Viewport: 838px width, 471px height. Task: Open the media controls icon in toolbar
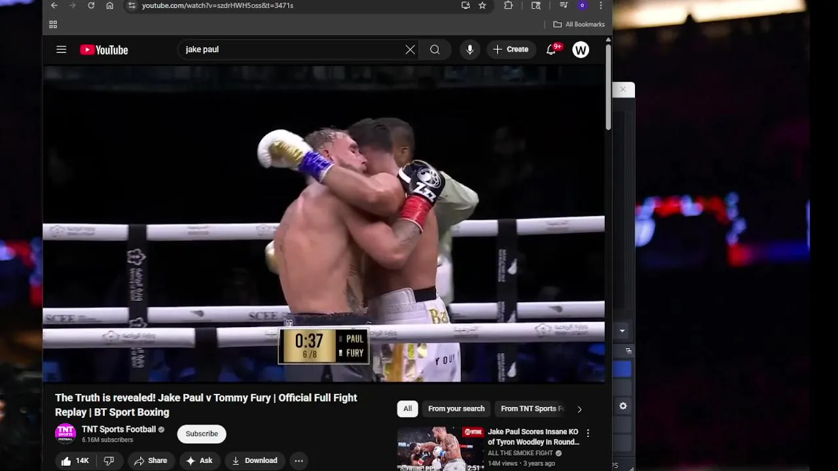pyautogui.click(x=564, y=5)
